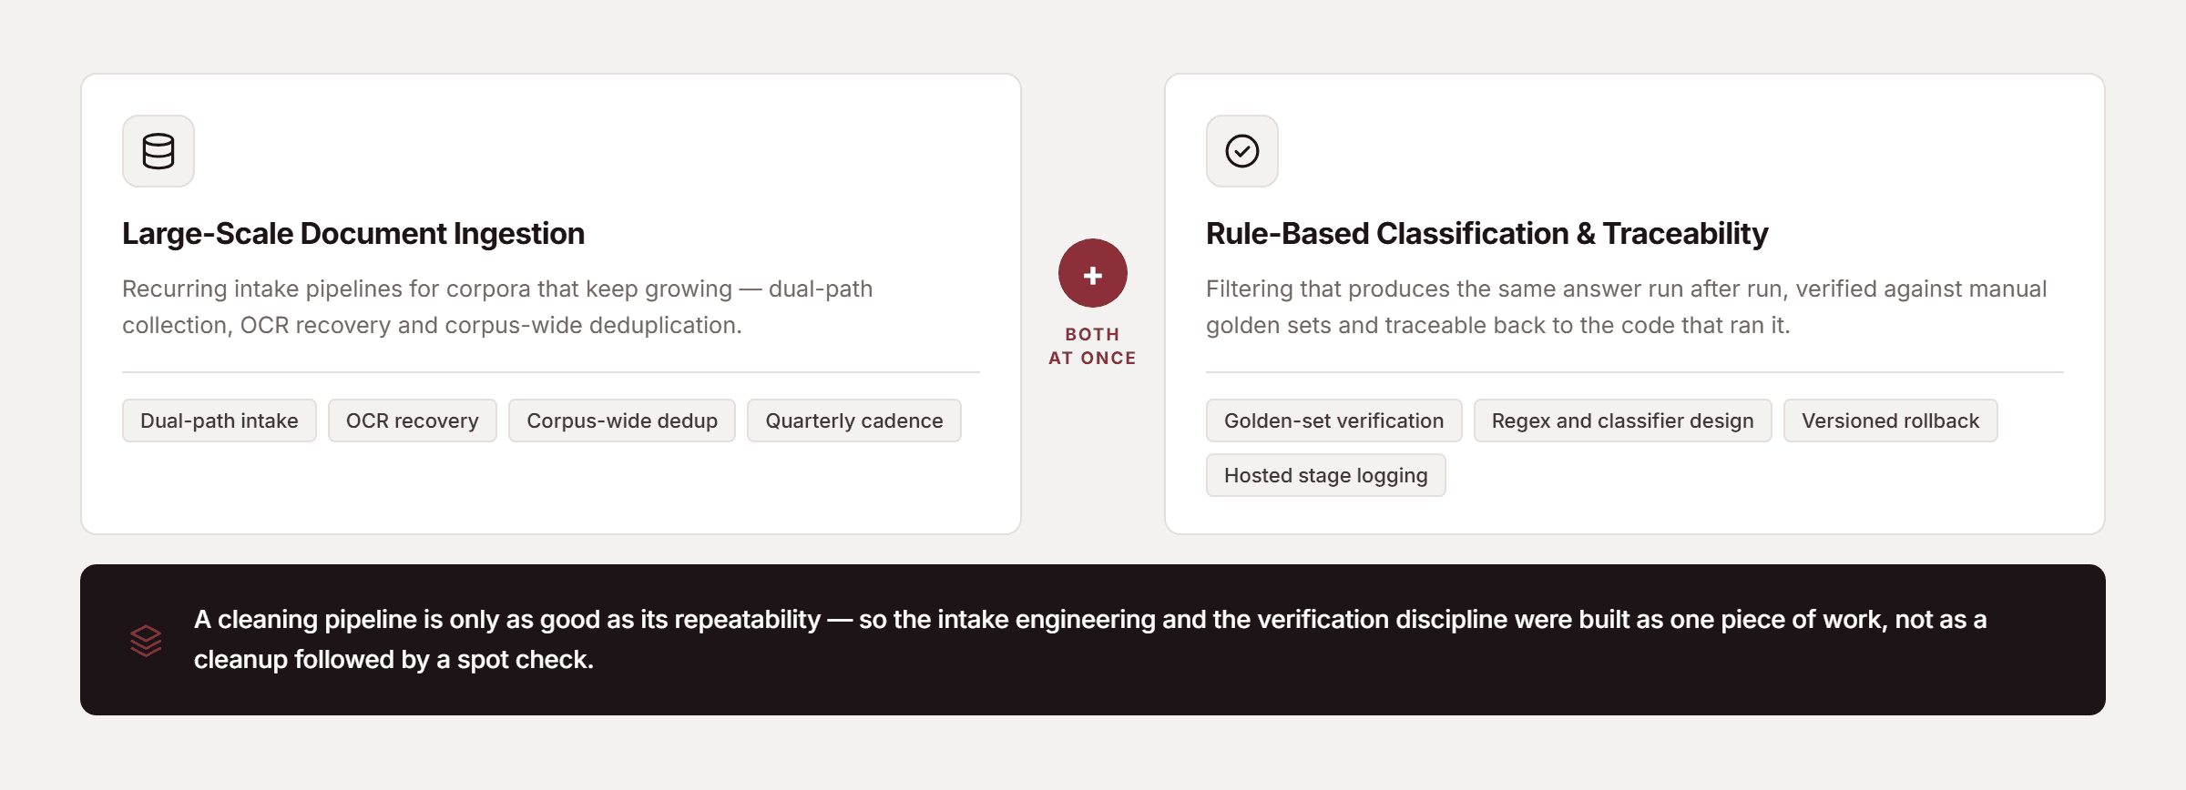This screenshot has width=2186, height=790.
Task: Select the Quarterly cadence tag
Action: (854, 420)
